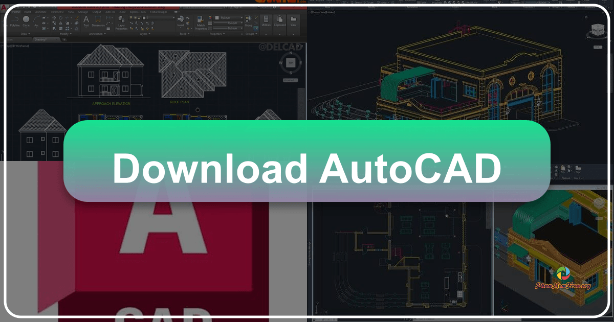Toggle a layer visibility icon in Layers panel
Image resolution: width=614 pixels, height=322 pixels.
(131, 17)
